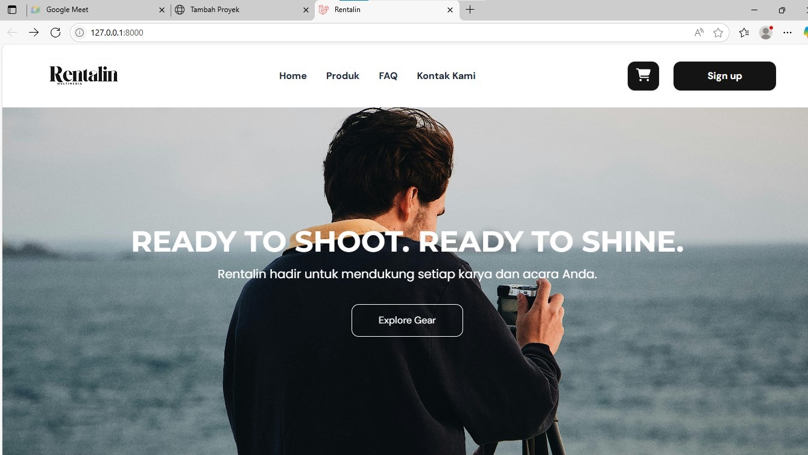The height and width of the screenshot is (455, 808).
Task: Click the forward navigation arrow
Action: (x=34, y=33)
